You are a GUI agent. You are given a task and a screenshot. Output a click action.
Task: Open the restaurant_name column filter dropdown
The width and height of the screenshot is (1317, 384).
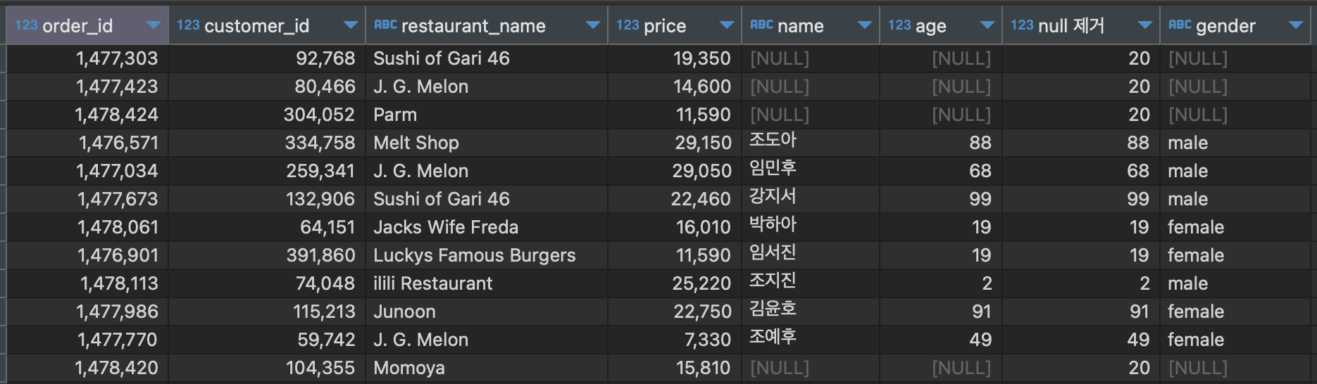pos(593,26)
